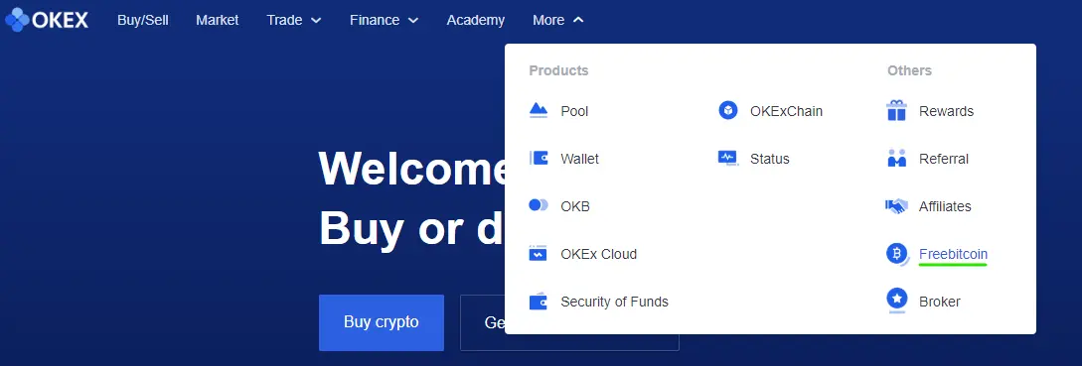
Task: Click the Affiliates handshake icon
Action: coord(896,206)
